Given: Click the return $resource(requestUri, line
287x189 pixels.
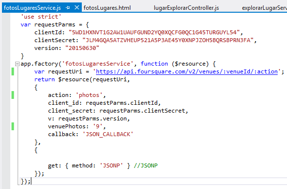Looking at the screenshot, I should click(82, 79).
